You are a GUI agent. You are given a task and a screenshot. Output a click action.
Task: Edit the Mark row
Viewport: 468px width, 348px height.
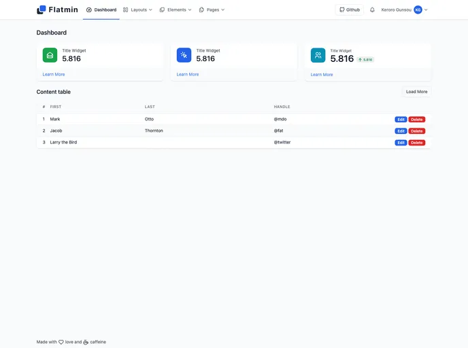(401, 119)
